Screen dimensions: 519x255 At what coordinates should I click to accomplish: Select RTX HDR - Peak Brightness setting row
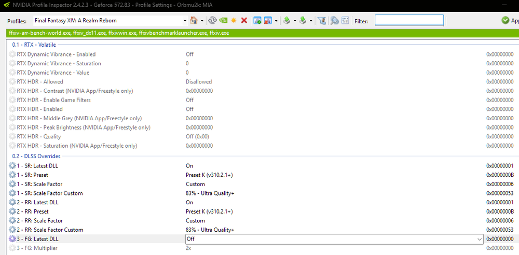click(262, 127)
